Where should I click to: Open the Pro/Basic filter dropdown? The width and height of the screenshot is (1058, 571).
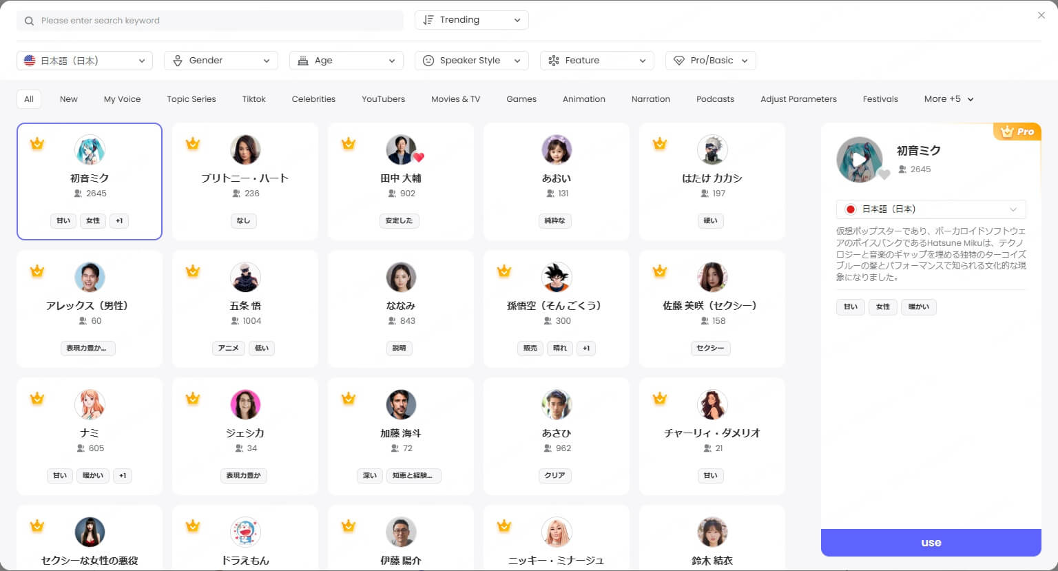(x=711, y=61)
